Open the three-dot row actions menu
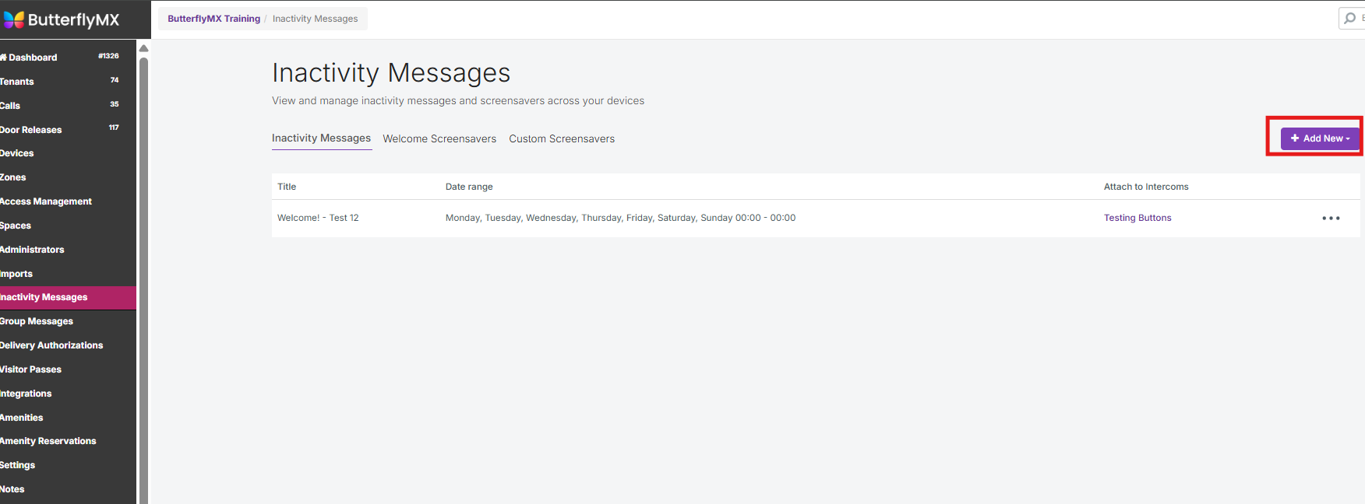Image resolution: width=1365 pixels, height=504 pixels. pos(1331,219)
